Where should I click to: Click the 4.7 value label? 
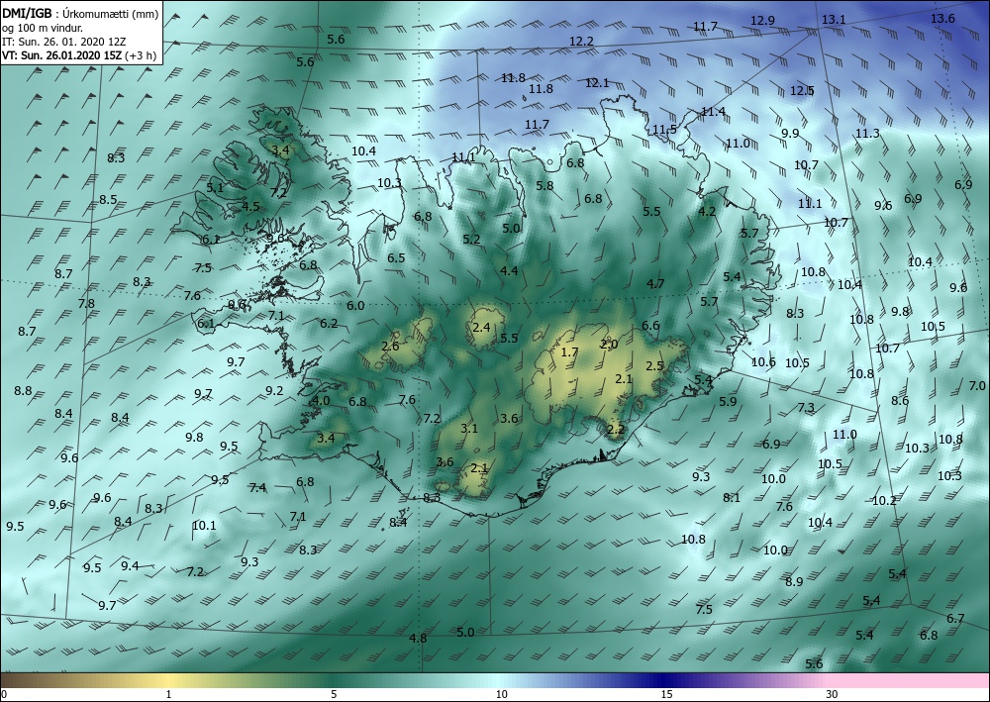pos(655,283)
